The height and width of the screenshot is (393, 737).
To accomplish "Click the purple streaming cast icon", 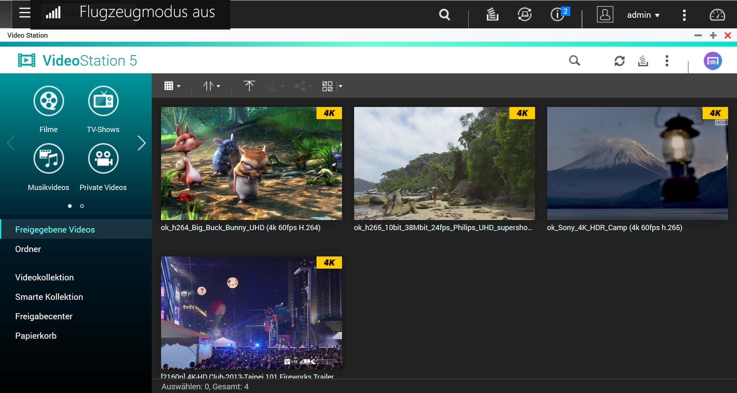I will click(712, 61).
